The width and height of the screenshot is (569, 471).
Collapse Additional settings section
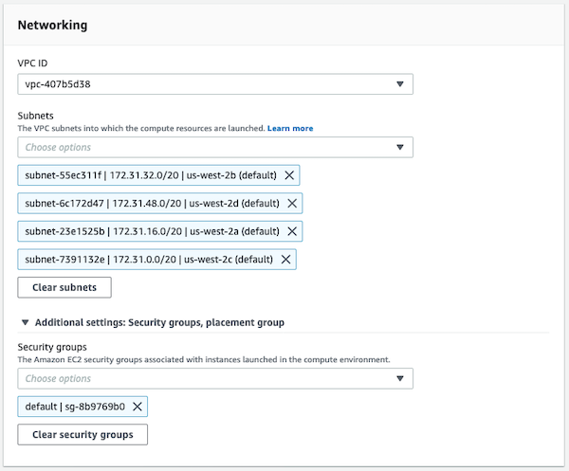tap(24, 322)
